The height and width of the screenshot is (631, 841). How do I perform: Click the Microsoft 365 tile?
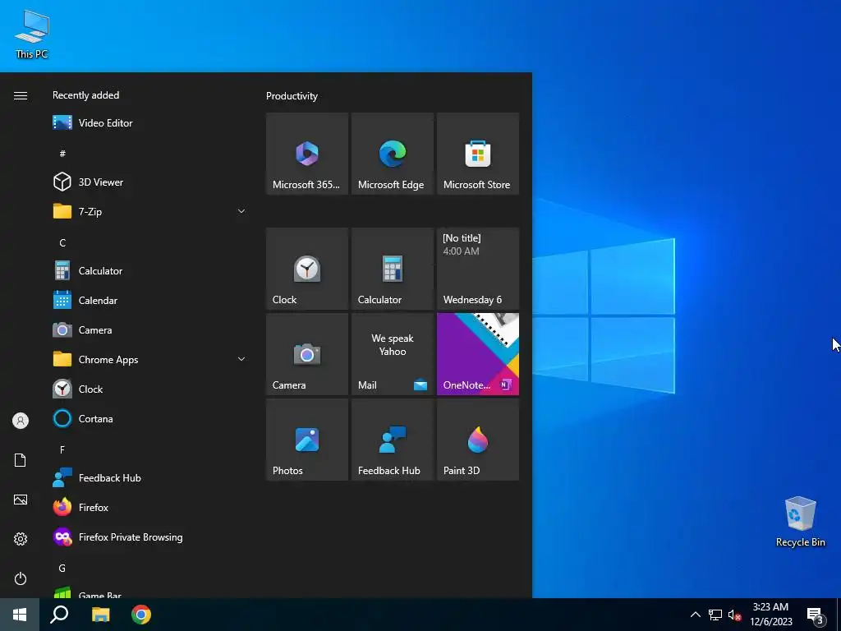(307, 154)
